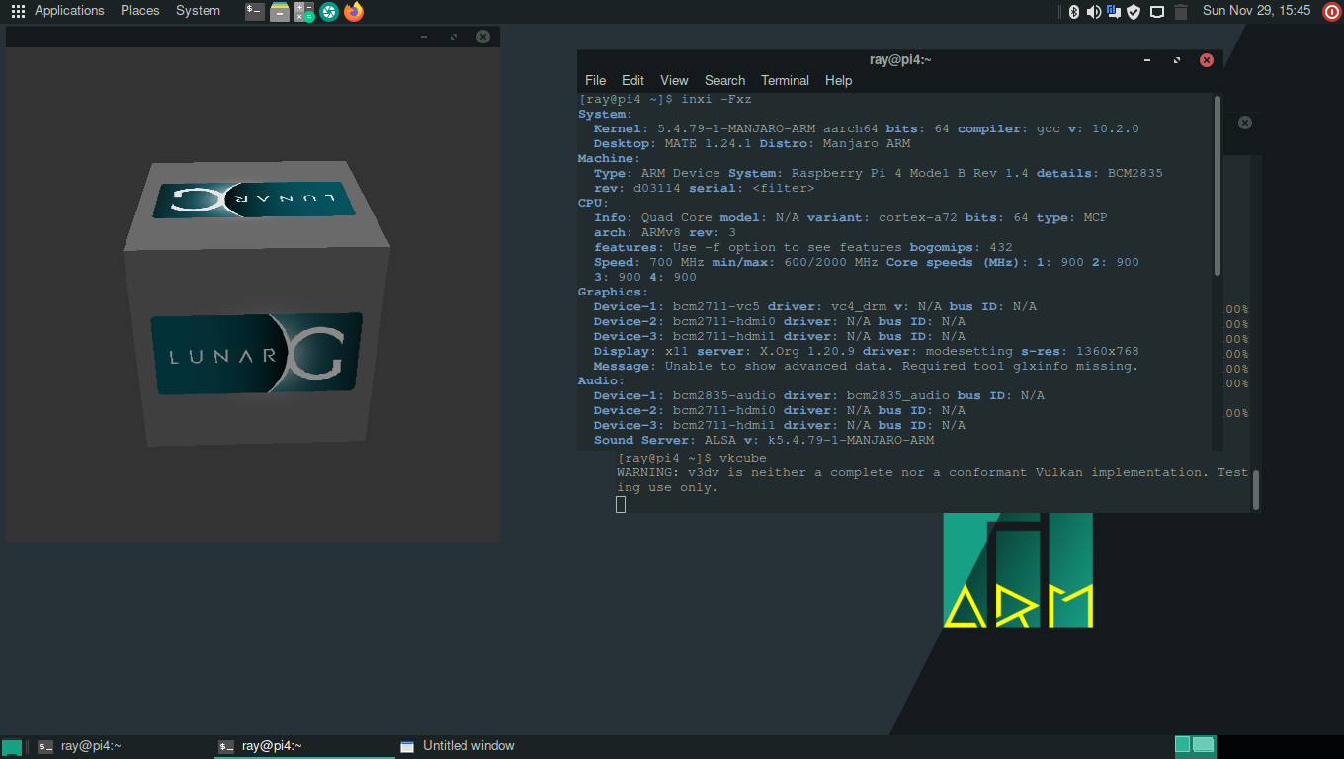The width and height of the screenshot is (1344, 759).
Task: Open the file manager launcher in the top panel
Action: click(x=280, y=12)
